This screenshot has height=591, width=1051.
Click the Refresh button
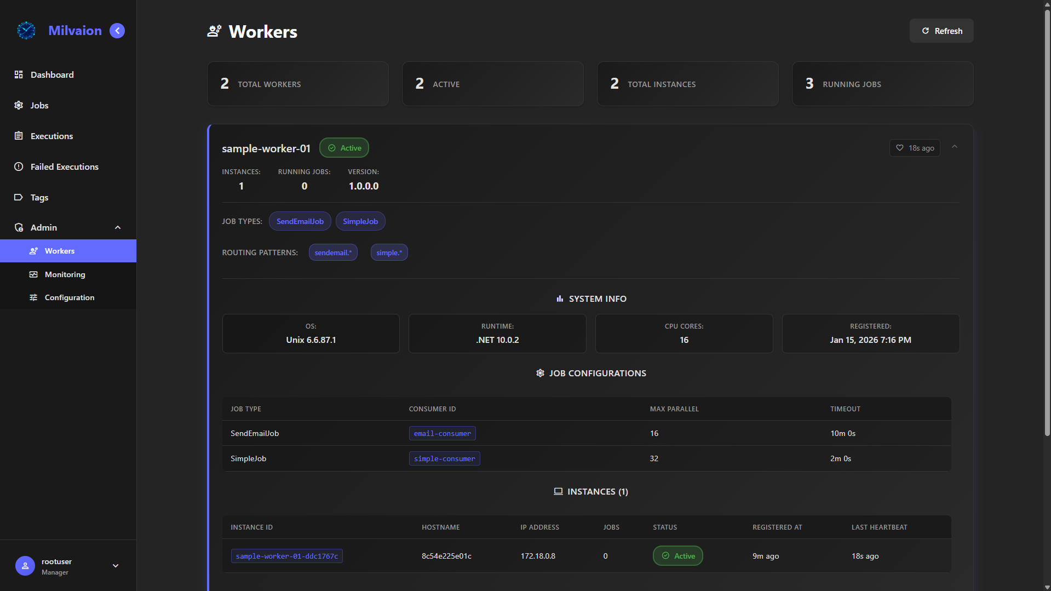[941, 31]
